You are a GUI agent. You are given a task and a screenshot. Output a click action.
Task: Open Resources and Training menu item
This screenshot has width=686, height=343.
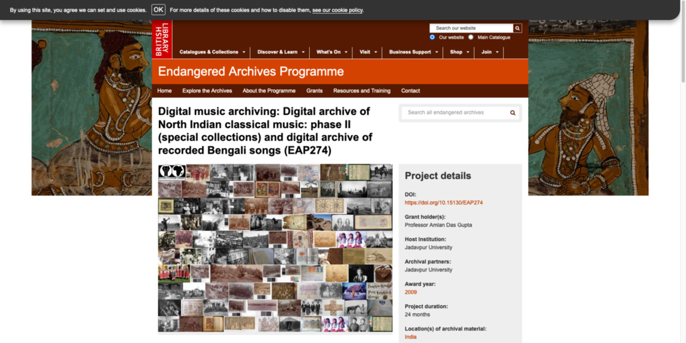coord(362,91)
